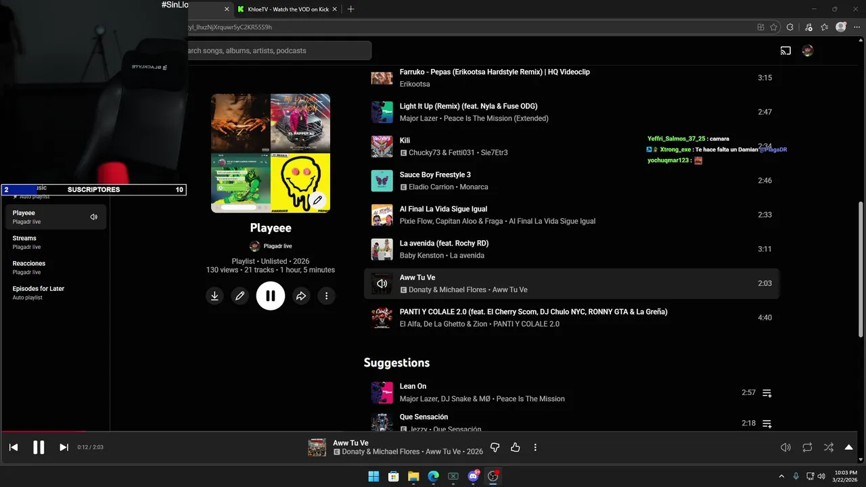Play Farruko - Pepas Hardstyle Remix track
The width and height of the screenshot is (866, 487).
495,72
